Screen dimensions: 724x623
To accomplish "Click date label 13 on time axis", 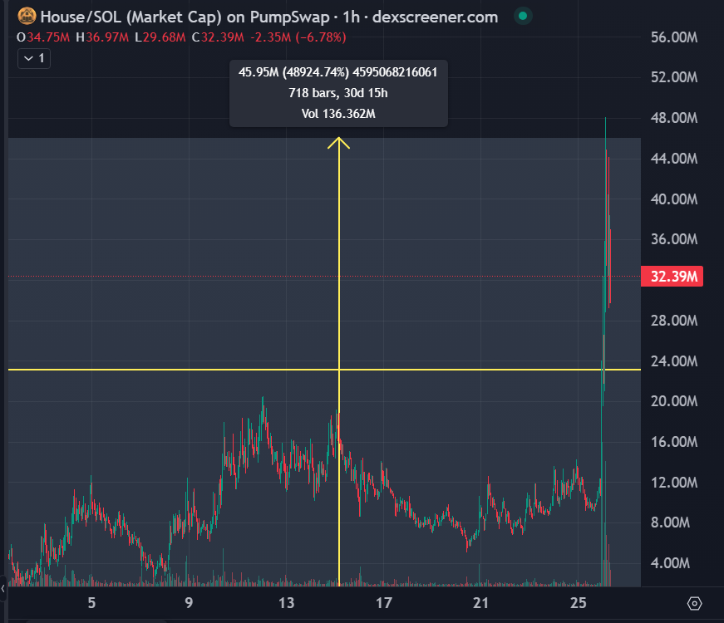I will (286, 603).
